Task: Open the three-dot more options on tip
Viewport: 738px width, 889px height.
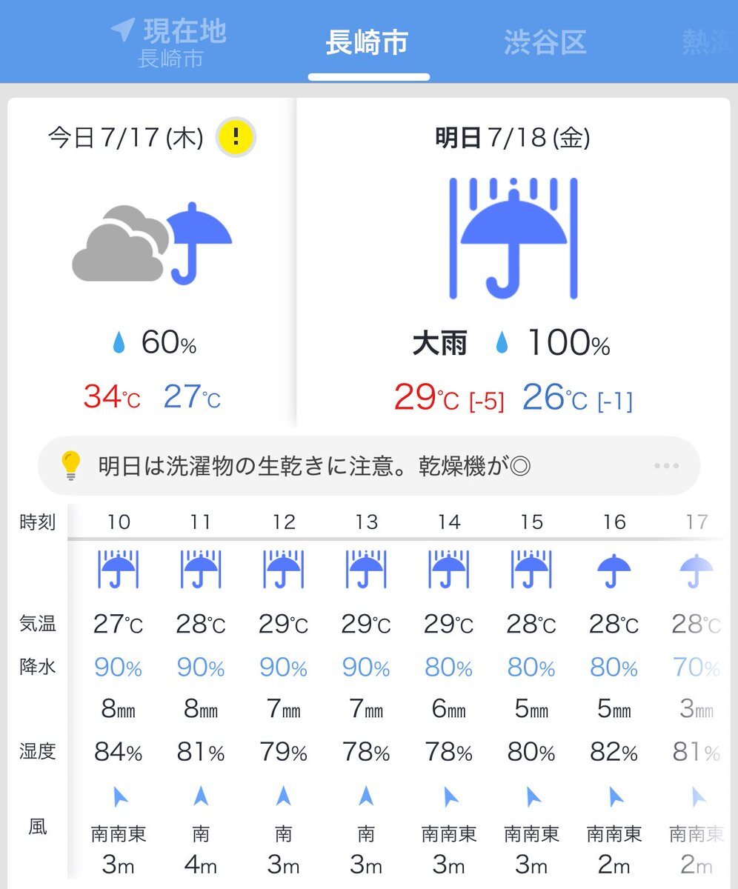Action: point(666,466)
